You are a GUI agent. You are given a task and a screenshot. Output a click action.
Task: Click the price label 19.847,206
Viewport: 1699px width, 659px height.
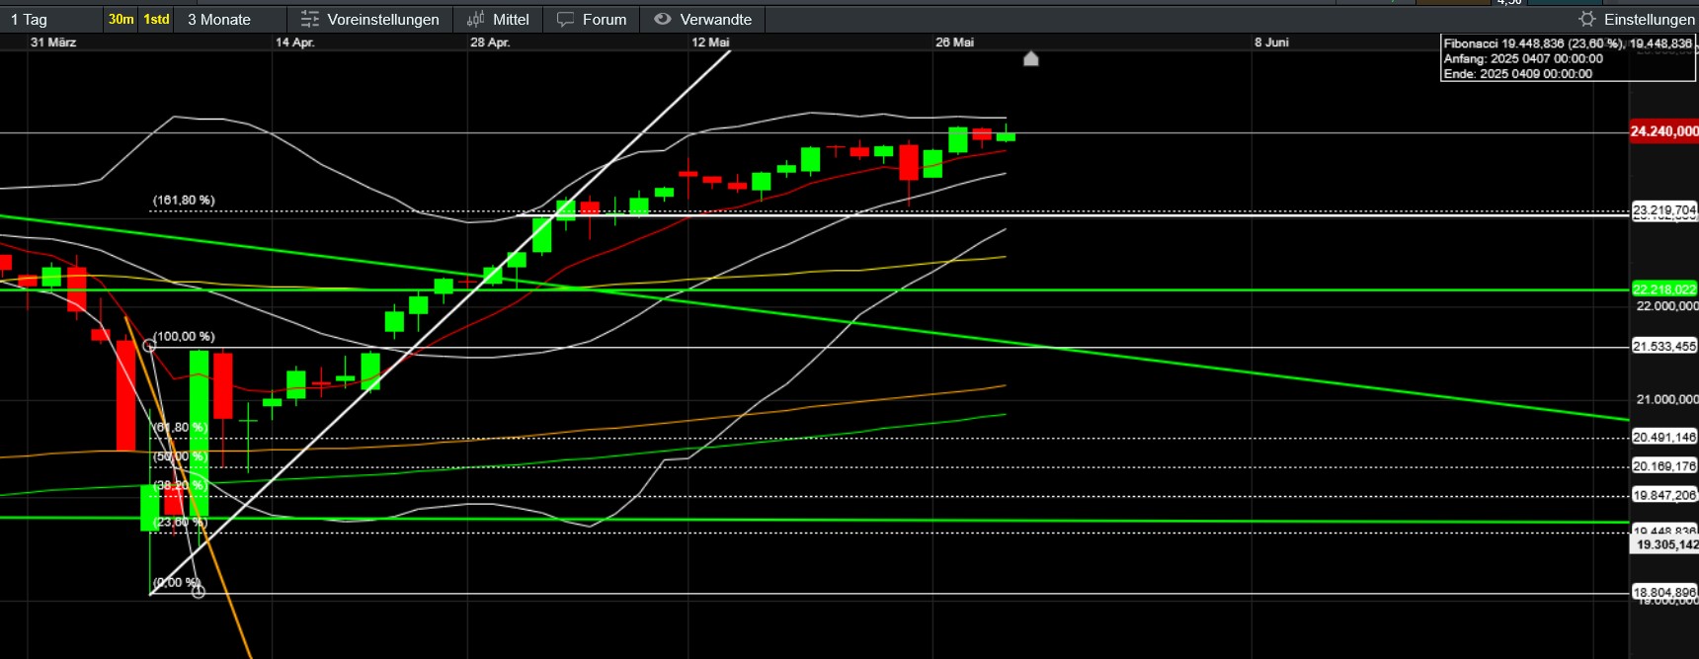(1664, 496)
